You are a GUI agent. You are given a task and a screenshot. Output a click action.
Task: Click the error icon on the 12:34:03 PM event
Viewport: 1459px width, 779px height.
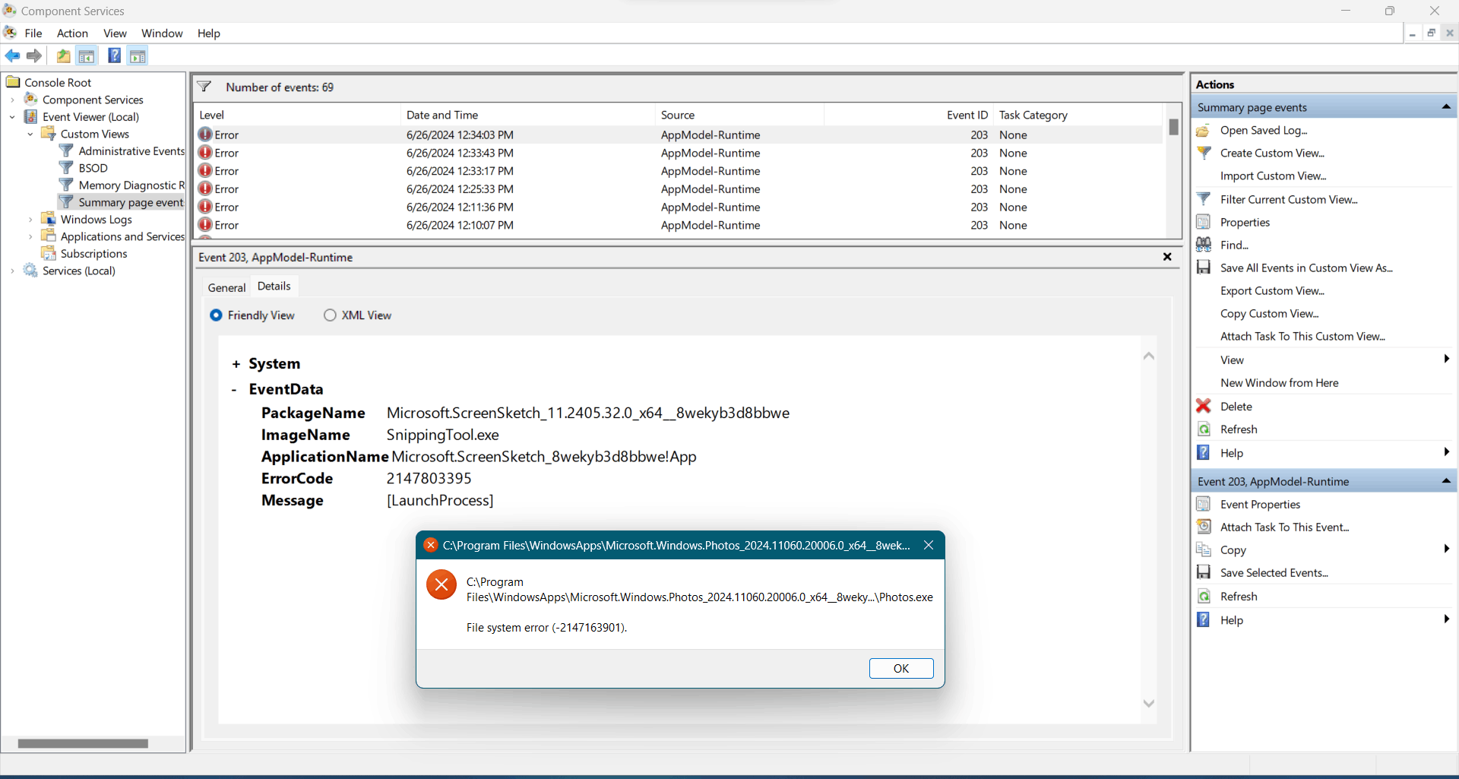point(205,135)
